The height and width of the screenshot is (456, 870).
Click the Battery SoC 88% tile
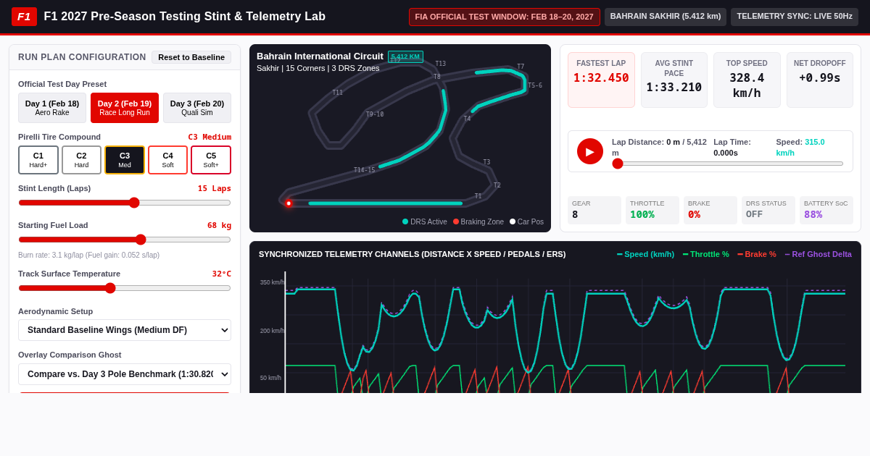pos(826,210)
